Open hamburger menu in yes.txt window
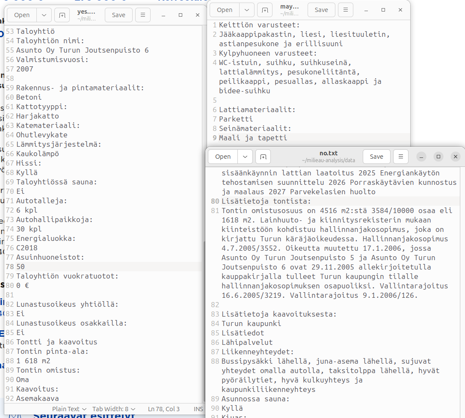Image resolution: width=465 pixels, height=418 pixels. 143,15
